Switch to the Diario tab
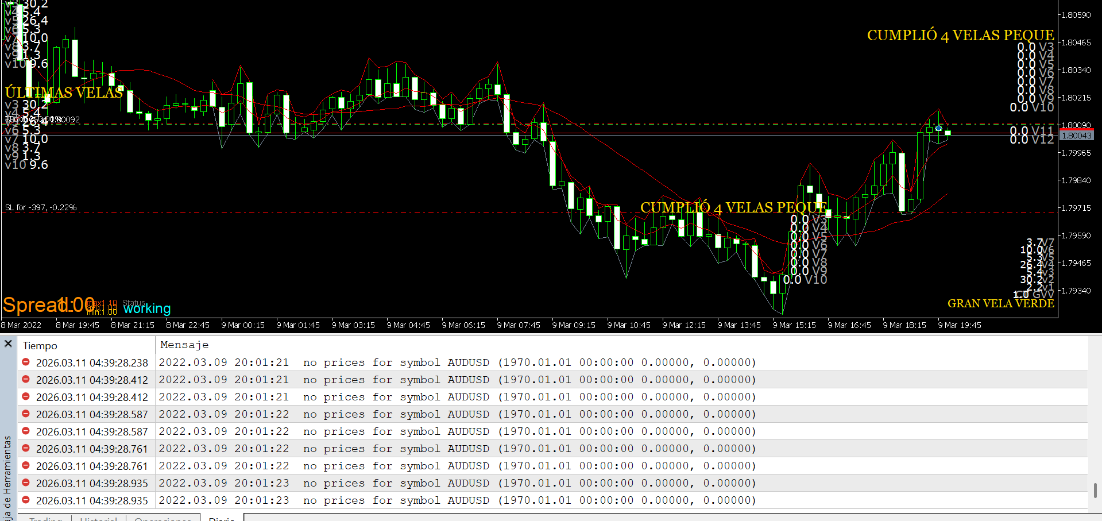The height and width of the screenshot is (521, 1102). pyautogui.click(x=222, y=519)
